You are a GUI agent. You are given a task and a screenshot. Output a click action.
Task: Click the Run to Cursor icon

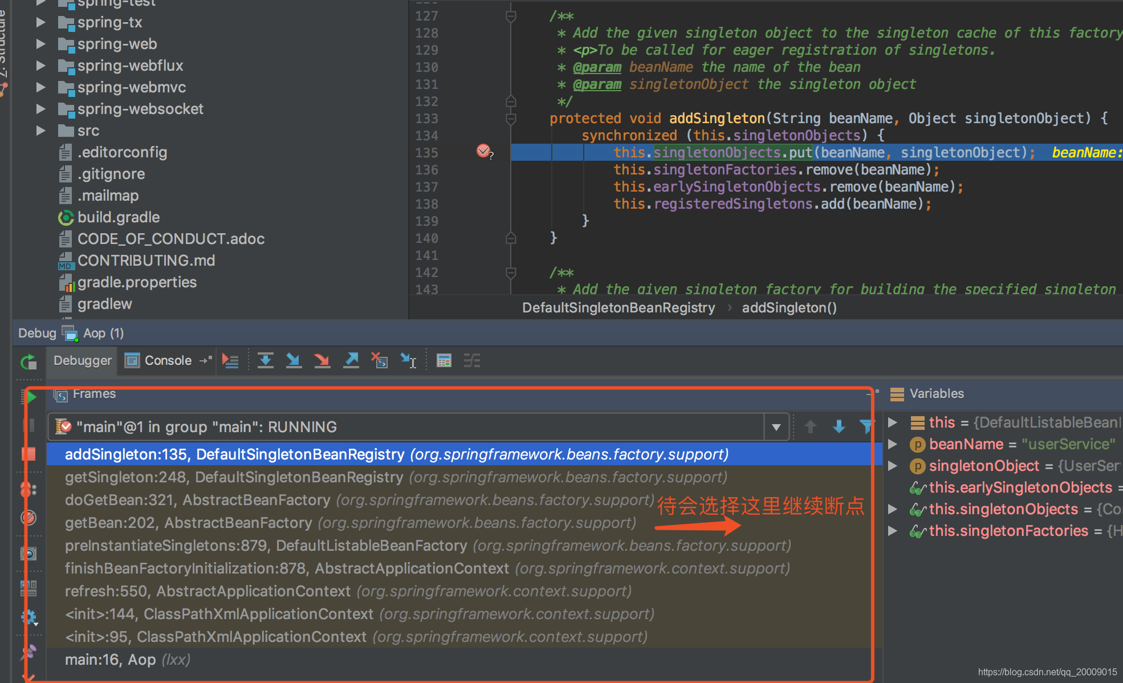pos(408,360)
